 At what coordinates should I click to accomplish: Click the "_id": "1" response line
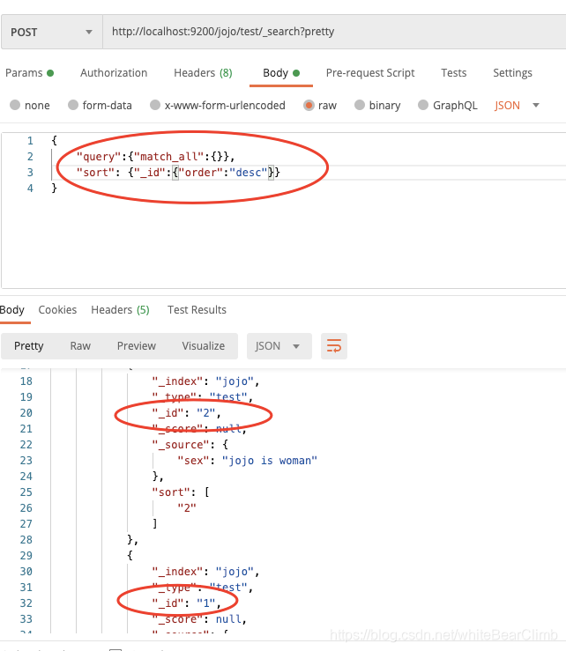pyautogui.click(x=186, y=603)
